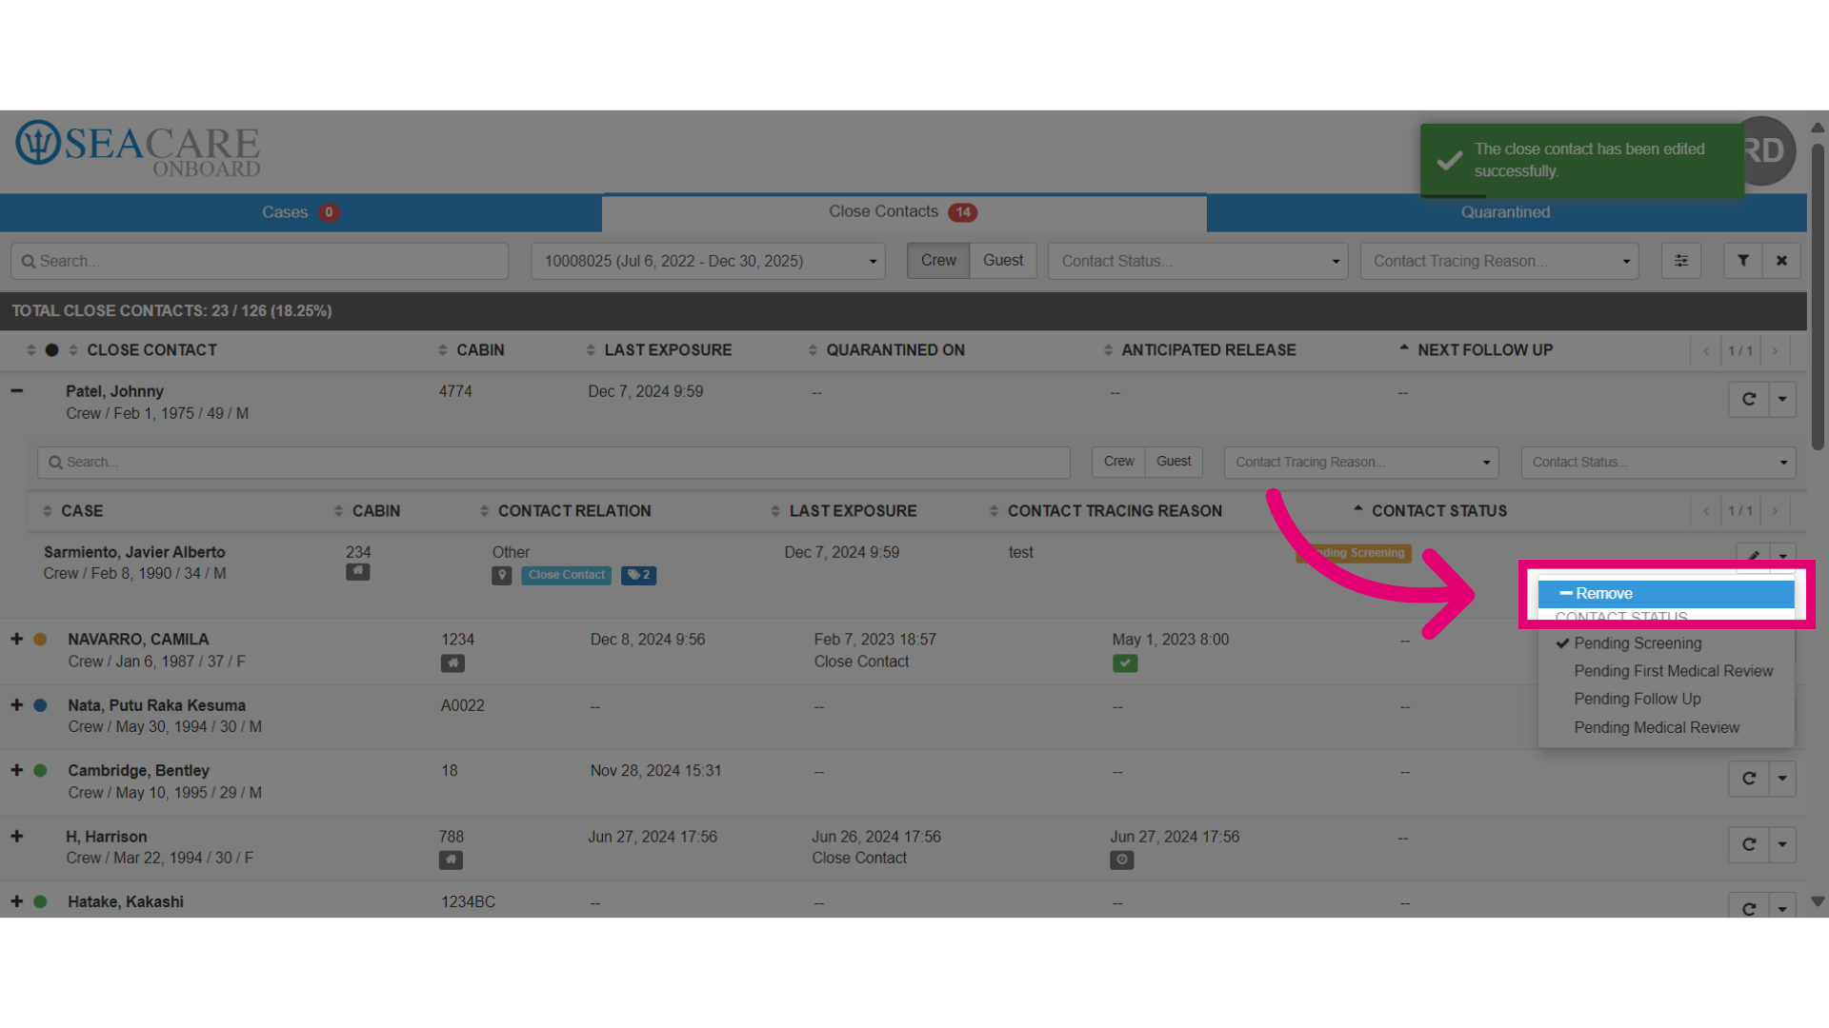
Task: Sort main table by CABIN column
Action: [x=471, y=350]
